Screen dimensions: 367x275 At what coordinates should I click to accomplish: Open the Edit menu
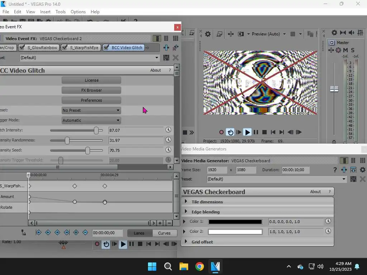(x=18, y=12)
